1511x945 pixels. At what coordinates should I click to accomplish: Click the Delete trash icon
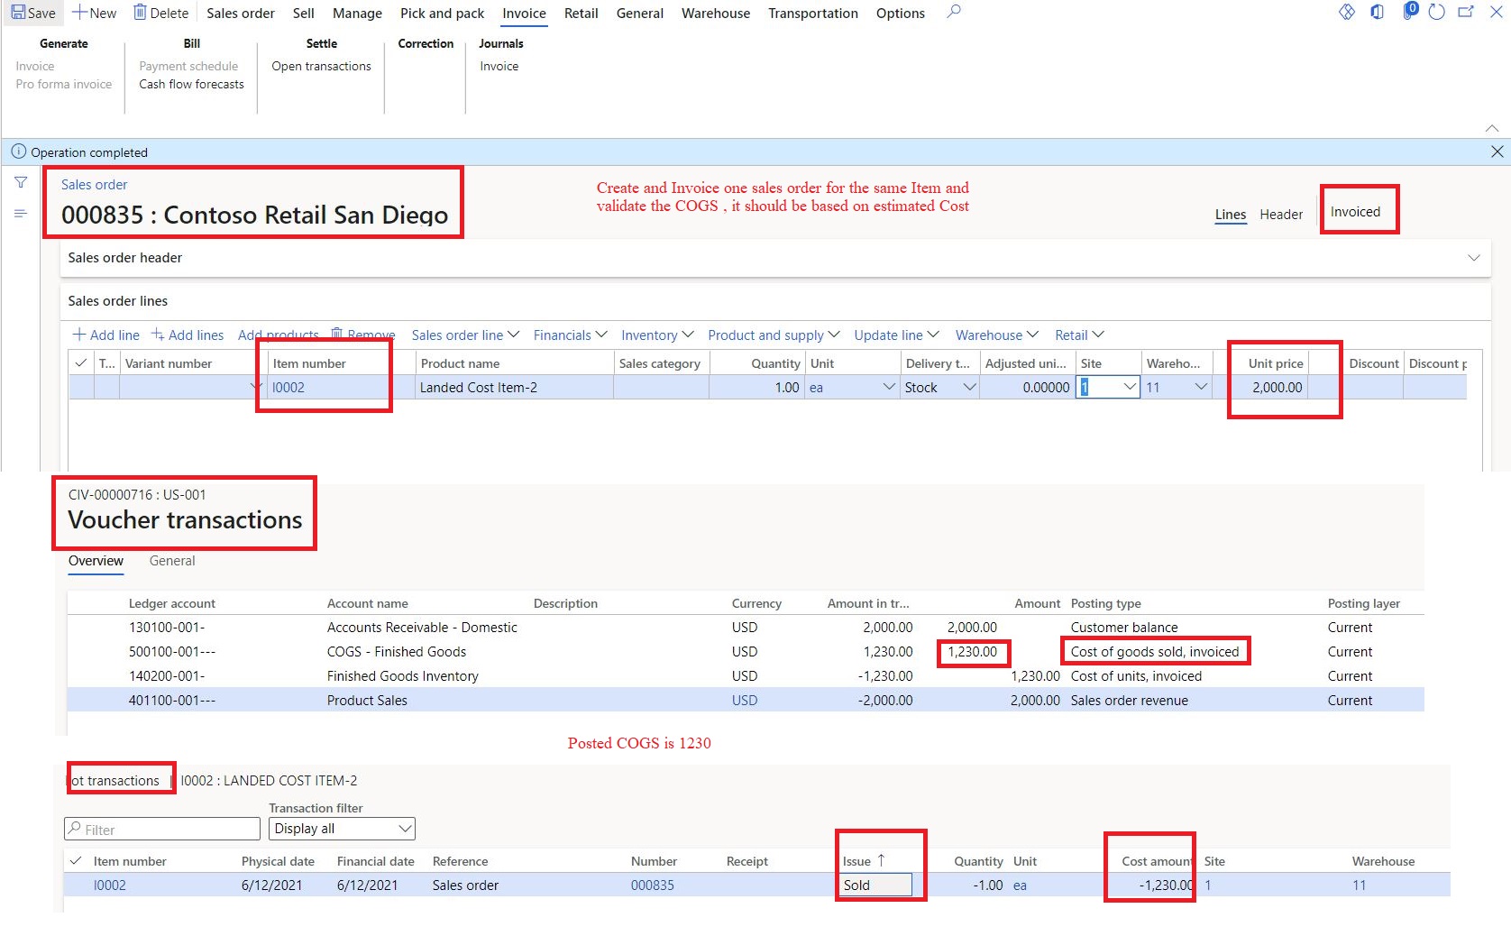140,11
